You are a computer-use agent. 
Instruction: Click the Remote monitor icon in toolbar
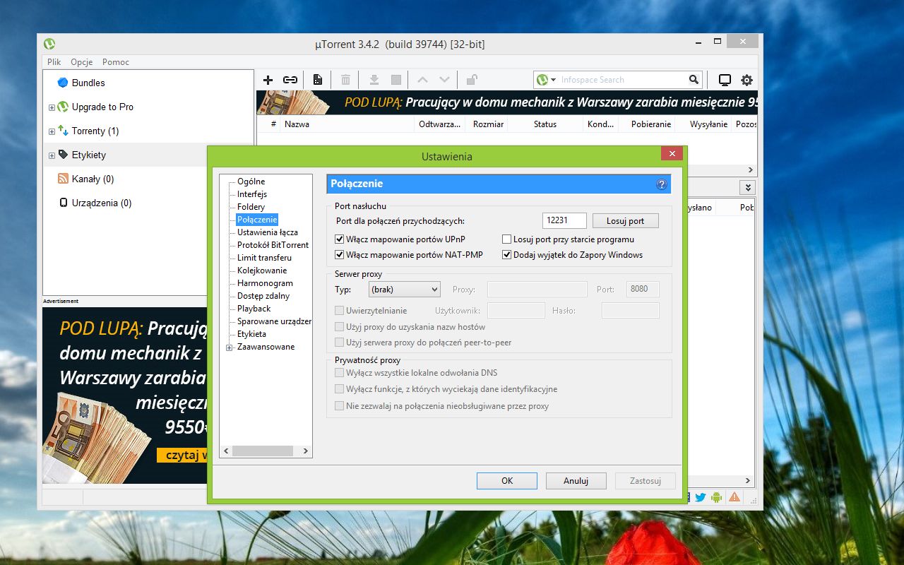click(x=725, y=80)
